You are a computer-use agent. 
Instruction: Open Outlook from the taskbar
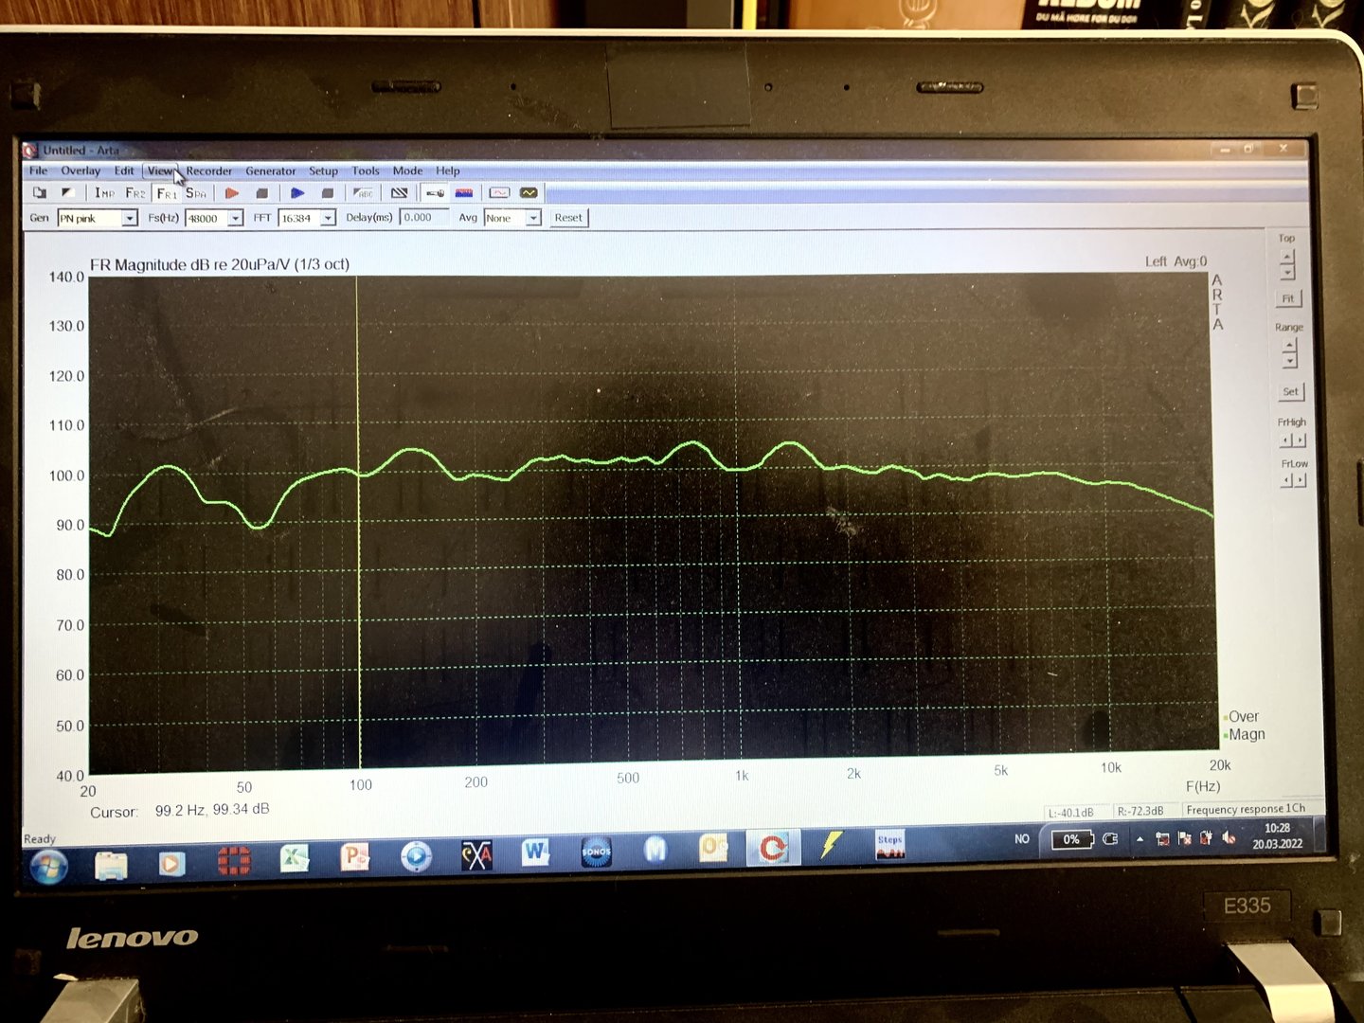713,849
